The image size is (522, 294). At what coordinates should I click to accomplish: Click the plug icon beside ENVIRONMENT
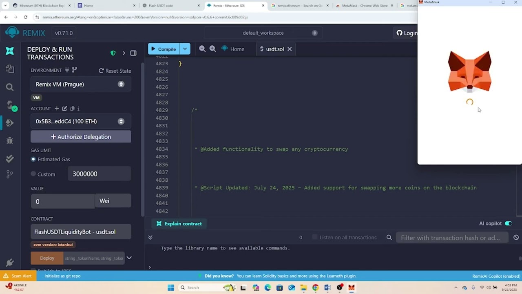click(67, 70)
